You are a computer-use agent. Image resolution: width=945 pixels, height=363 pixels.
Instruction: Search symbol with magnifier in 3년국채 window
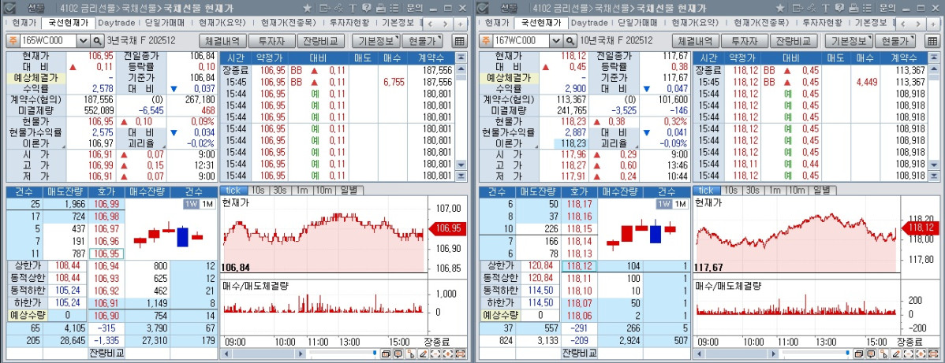98,41
